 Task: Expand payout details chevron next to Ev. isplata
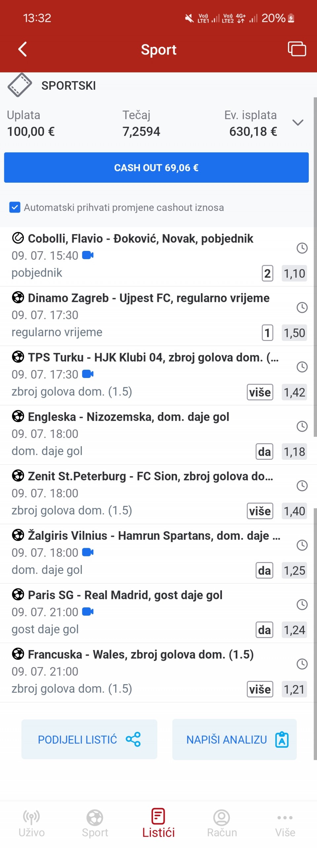298,123
